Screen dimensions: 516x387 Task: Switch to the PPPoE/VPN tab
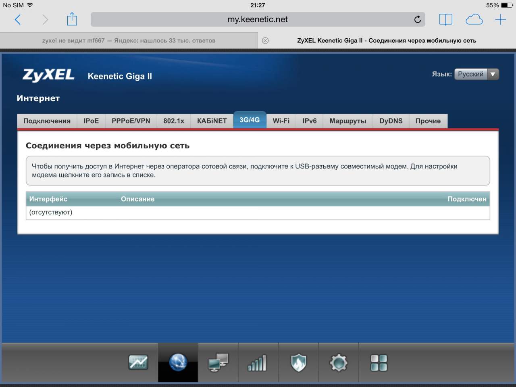pos(131,121)
